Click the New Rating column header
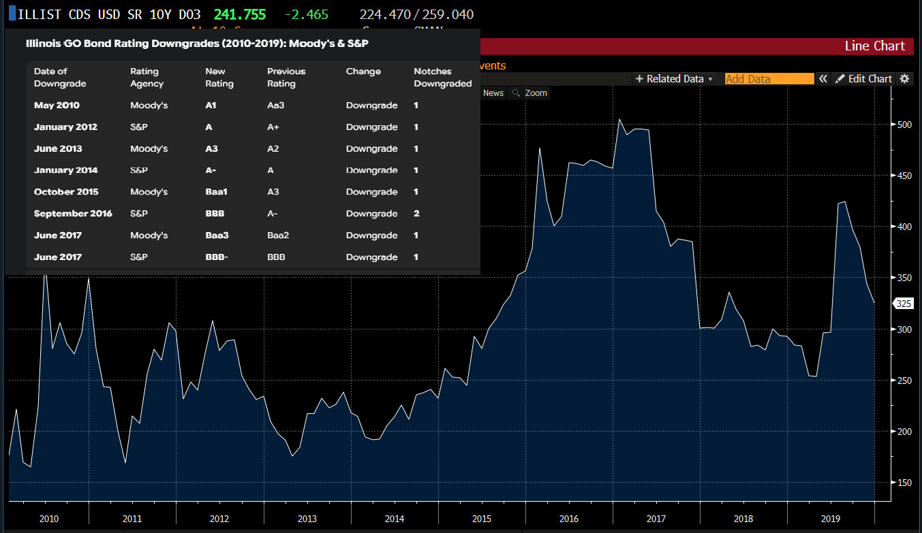 [x=219, y=78]
